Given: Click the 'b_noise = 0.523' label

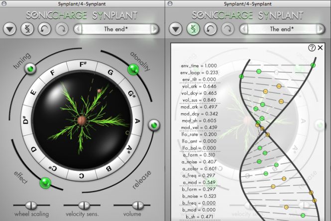Looking at the screenshot, I should (199, 196).
